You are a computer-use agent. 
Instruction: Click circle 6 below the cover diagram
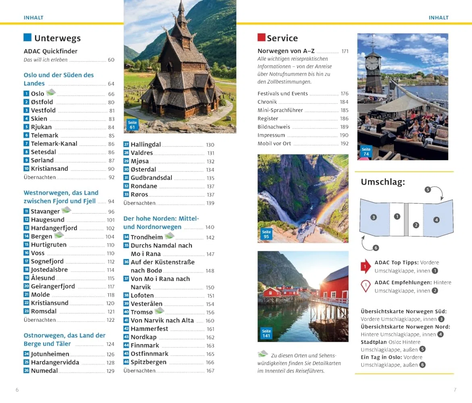(x=376, y=248)
